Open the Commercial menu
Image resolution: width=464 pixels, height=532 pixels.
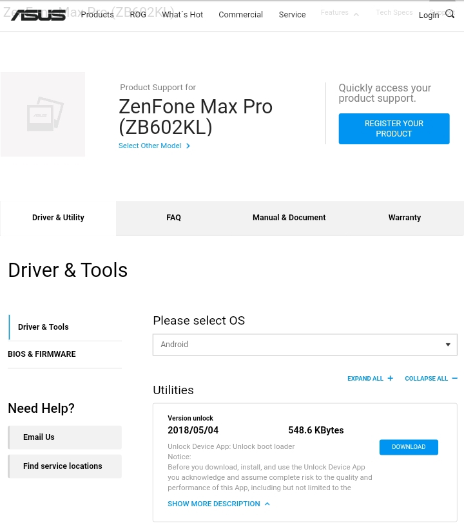240,15
